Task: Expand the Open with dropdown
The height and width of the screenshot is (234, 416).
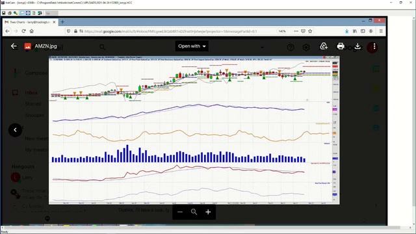Action: click(x=192, y=46)
